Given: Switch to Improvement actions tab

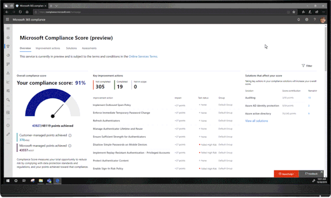Looking at the screenshot, I should [47, 49].
